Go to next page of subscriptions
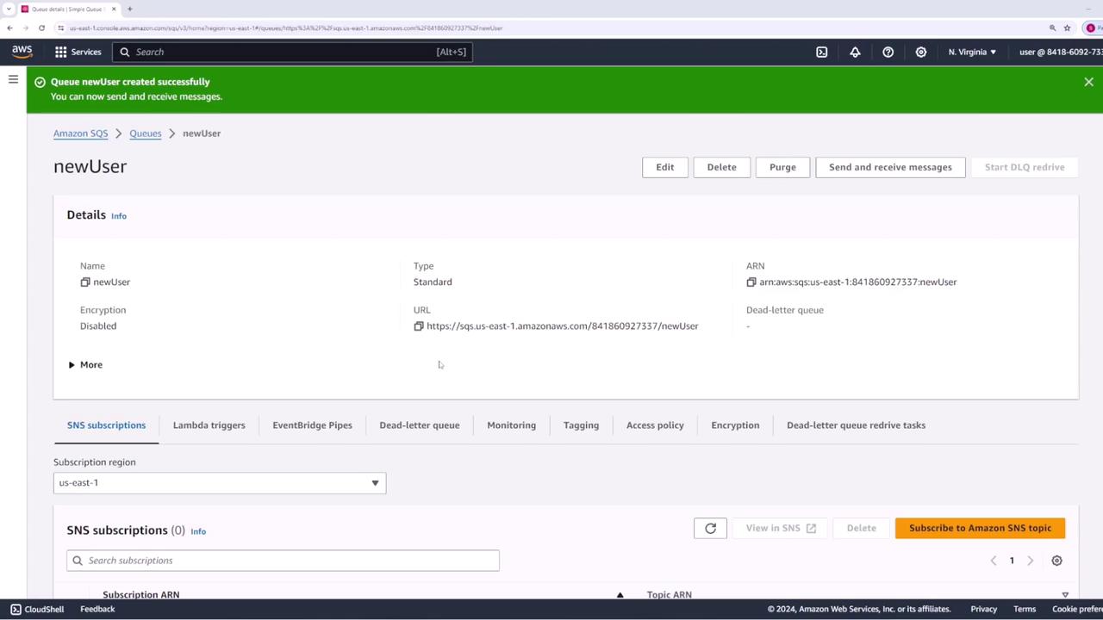The width and height of the screenshot is (1103, 620). tap(1030, 561)
